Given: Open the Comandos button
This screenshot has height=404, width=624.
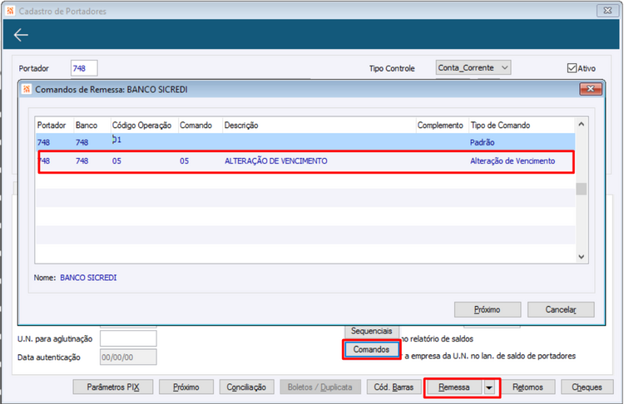Looking at the screenshot, I should tap(371, 349).
